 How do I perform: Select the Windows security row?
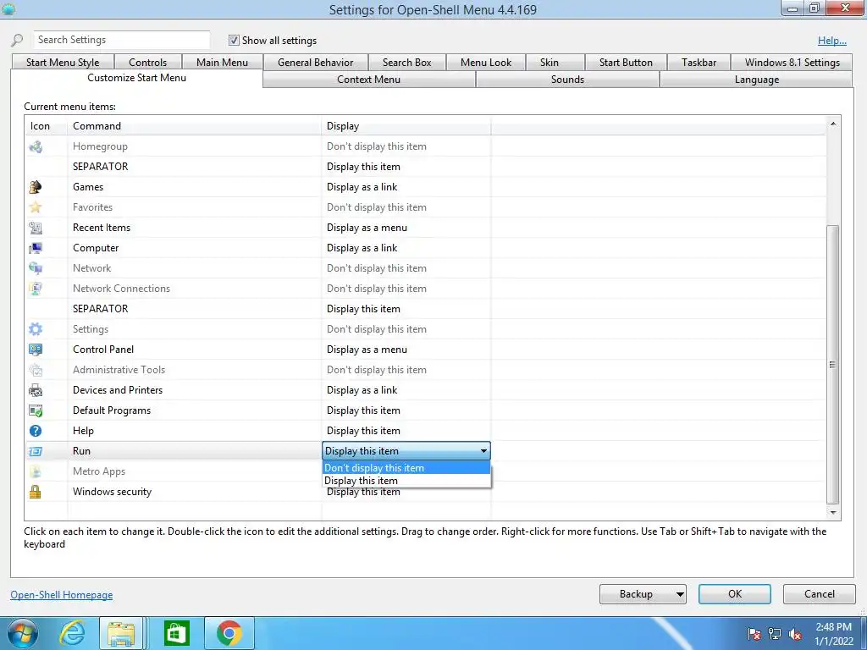(x=426, y=492)
